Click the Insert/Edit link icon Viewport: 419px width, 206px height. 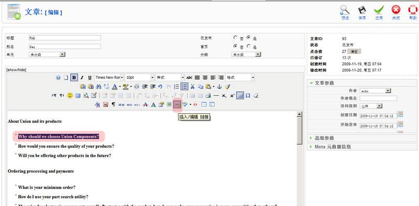[177, 104]
